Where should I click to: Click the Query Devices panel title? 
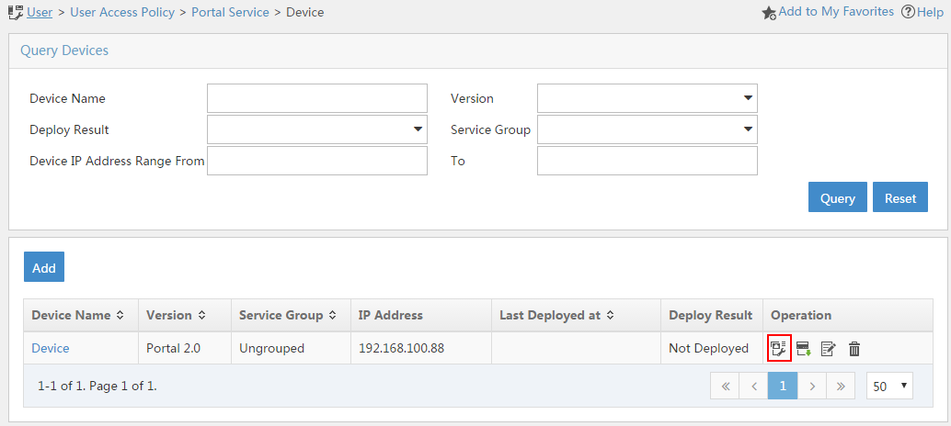[64, 50]
